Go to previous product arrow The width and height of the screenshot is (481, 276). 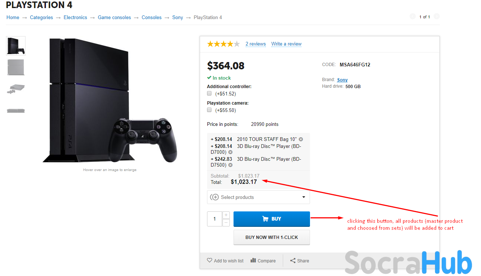coord(412,17)
